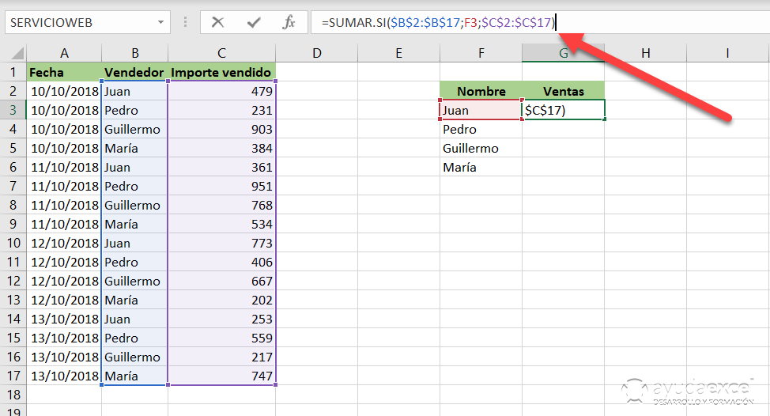
Task: Select amount cell with value 384
Action: coord(222,149)
